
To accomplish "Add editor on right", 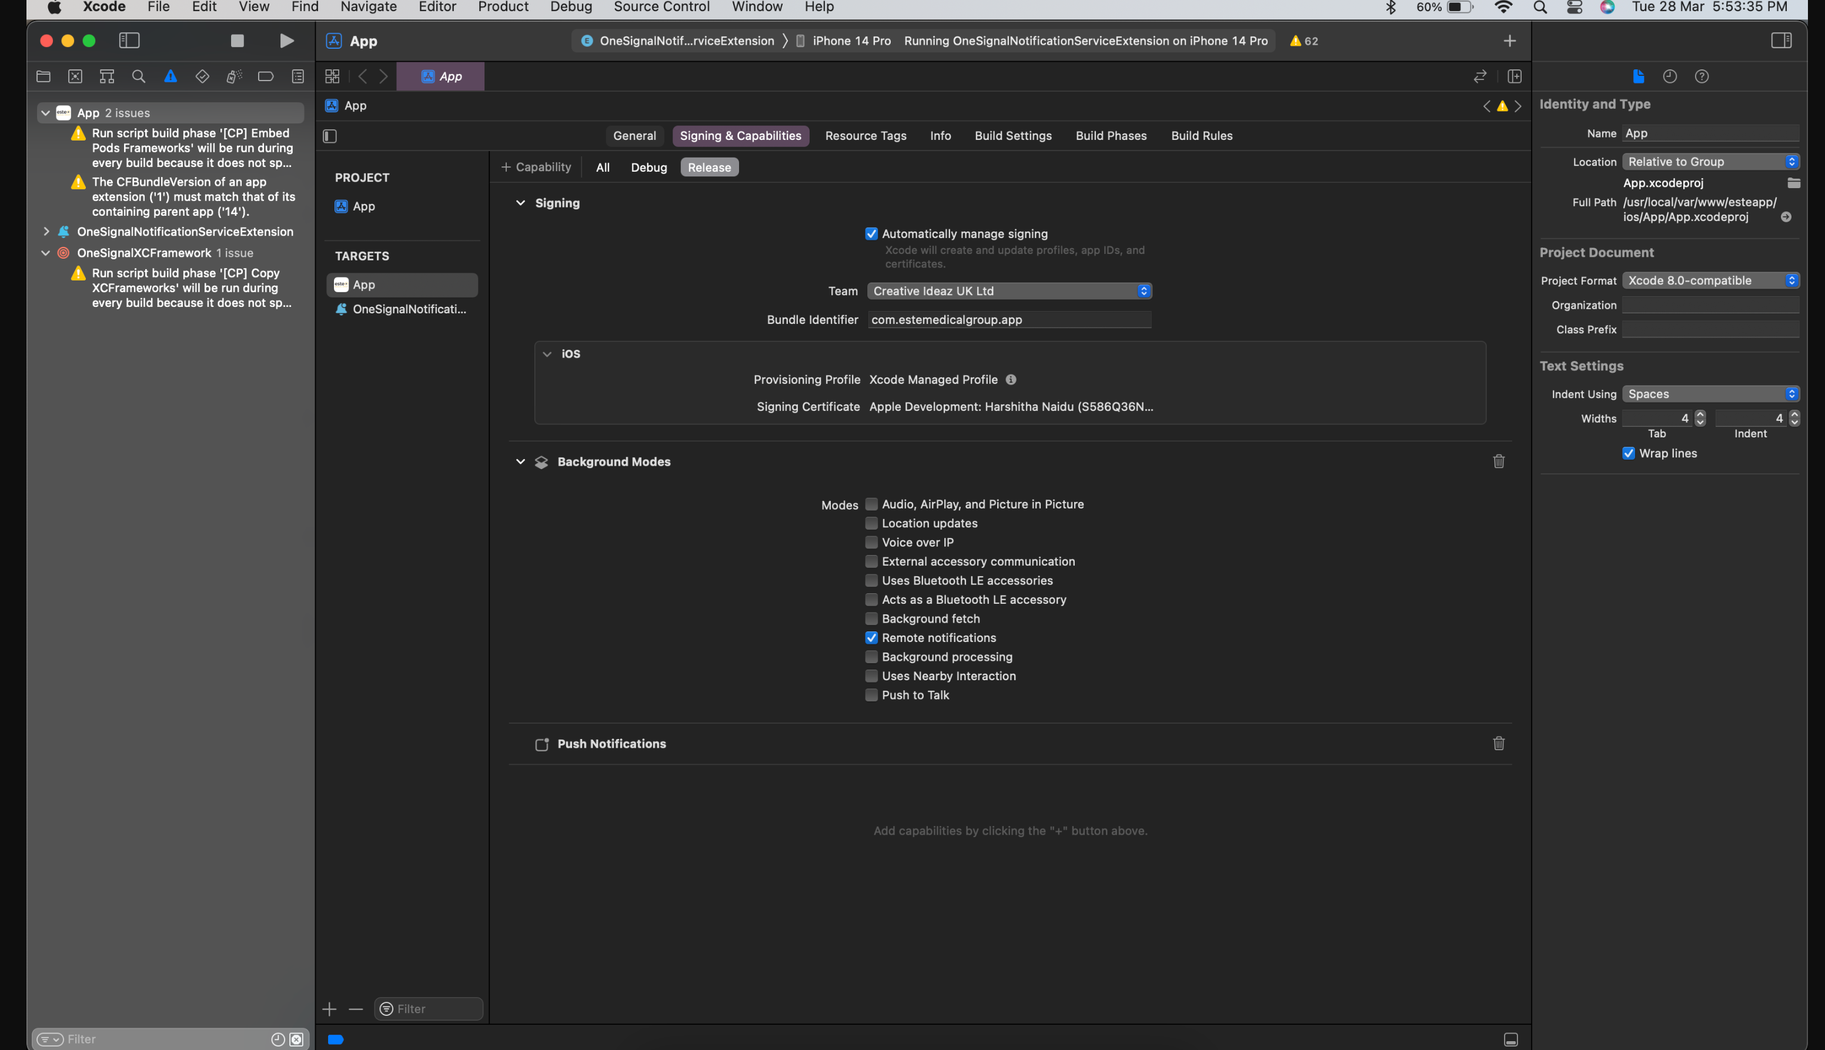I will 1514,76.
